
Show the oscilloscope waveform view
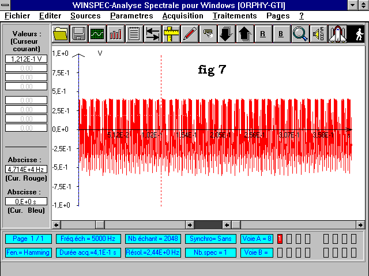(97, 34)
